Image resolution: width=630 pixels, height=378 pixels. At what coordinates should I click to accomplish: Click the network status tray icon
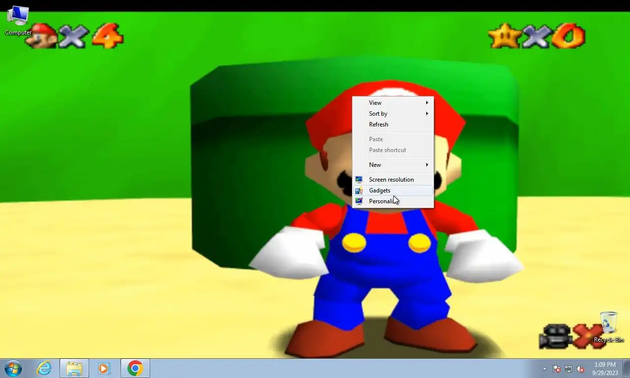[568, 369]
